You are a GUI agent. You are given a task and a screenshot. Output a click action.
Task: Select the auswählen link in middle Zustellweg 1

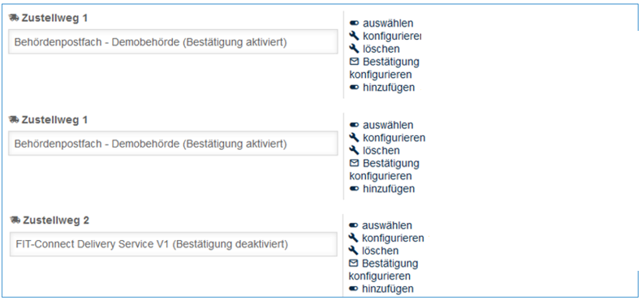[x=388, y=125]
